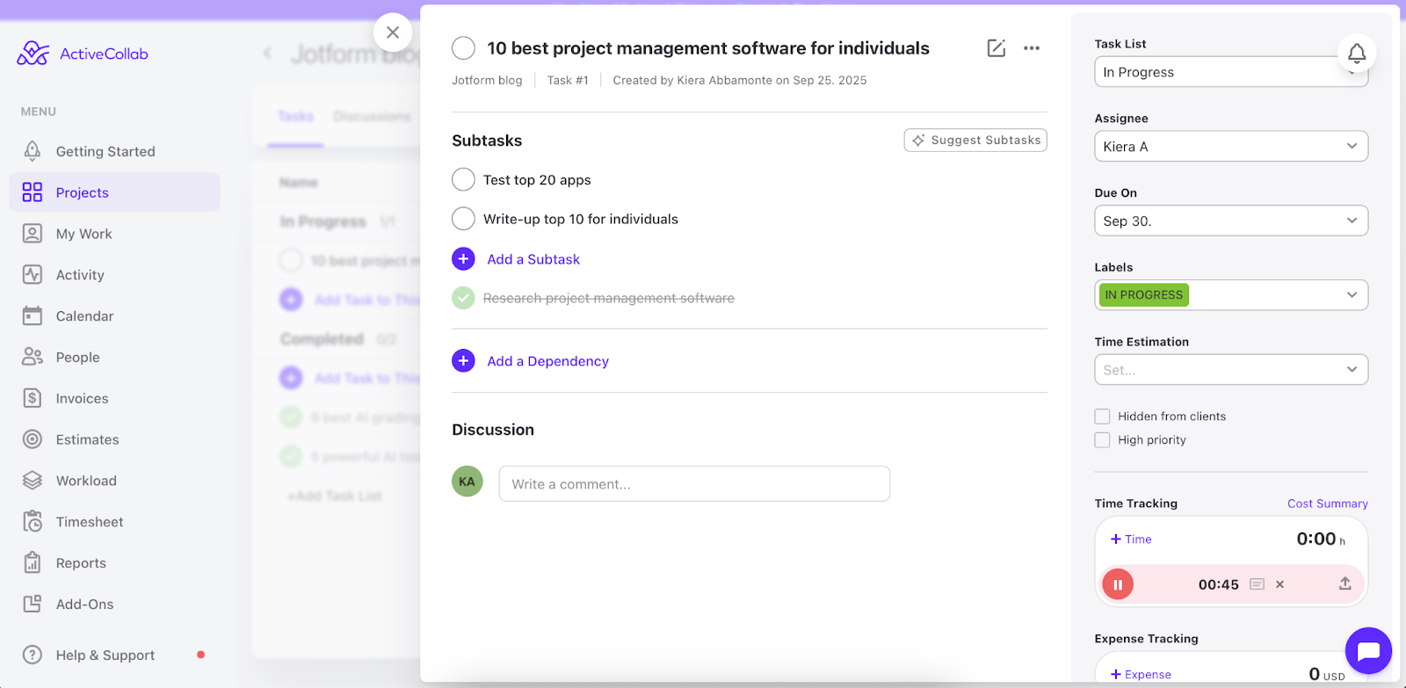Expand the Assignee dropdown
1406x688 pixels.
[1230, 147]
